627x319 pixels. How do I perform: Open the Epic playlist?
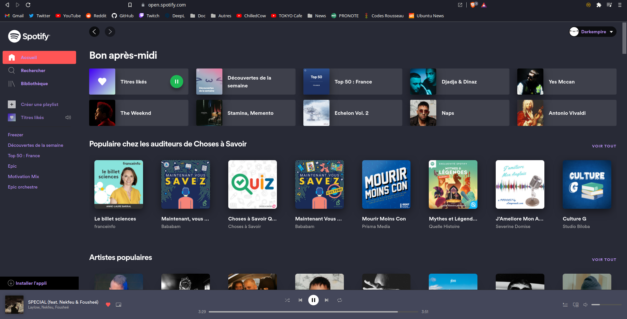[12, 166]
